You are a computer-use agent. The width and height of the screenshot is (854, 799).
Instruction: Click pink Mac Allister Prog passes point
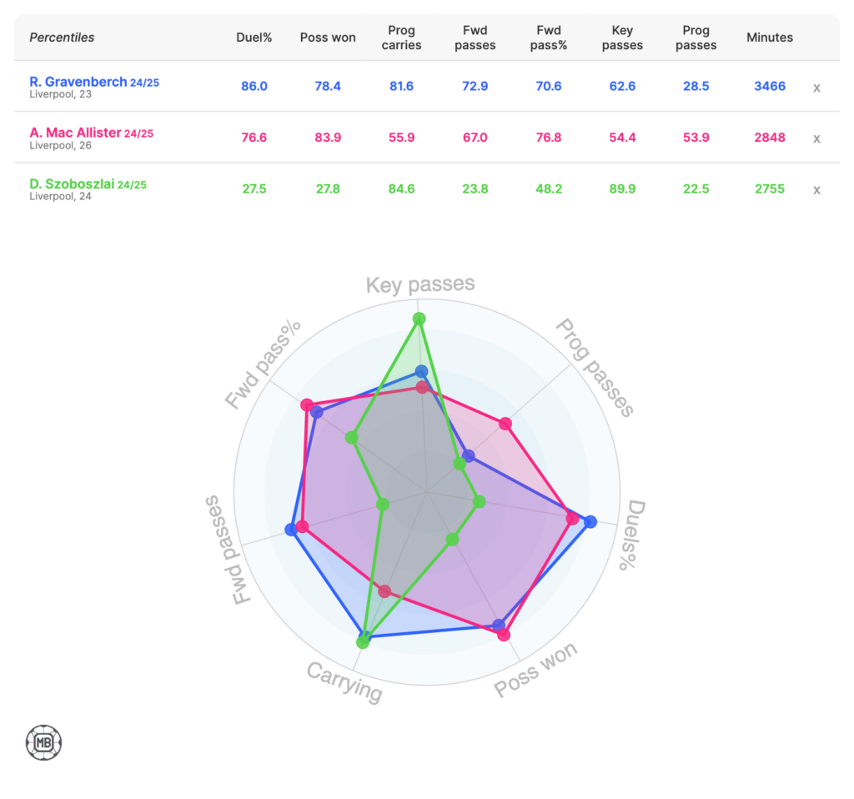tap(505, 424)
